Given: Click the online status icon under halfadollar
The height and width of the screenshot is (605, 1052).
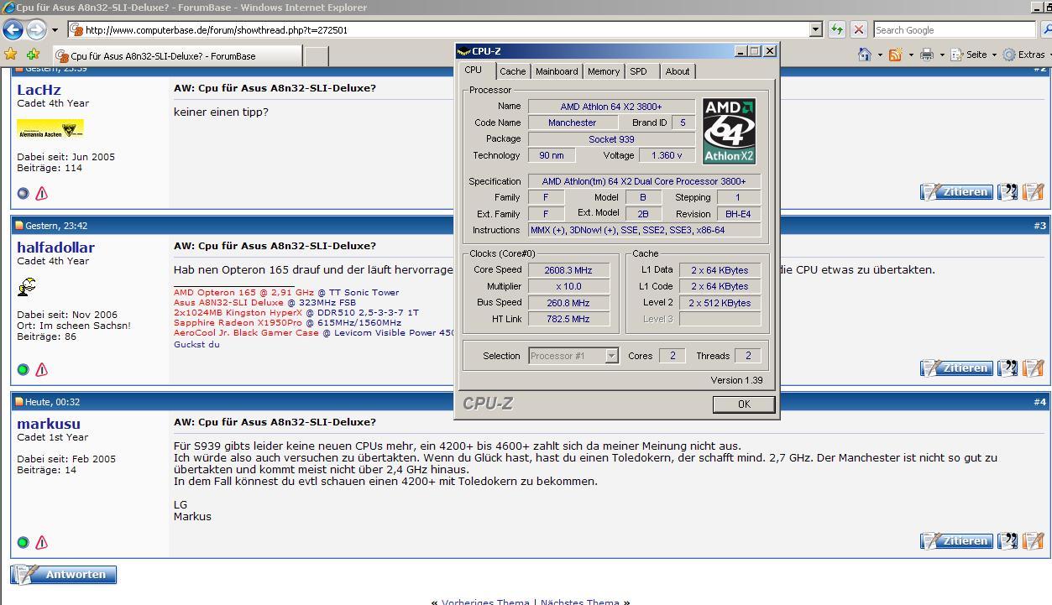Looking at the screenshot, I should click(23, 369).
